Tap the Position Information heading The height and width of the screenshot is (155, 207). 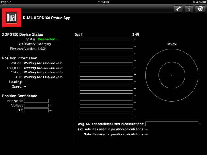click(20, 58)
